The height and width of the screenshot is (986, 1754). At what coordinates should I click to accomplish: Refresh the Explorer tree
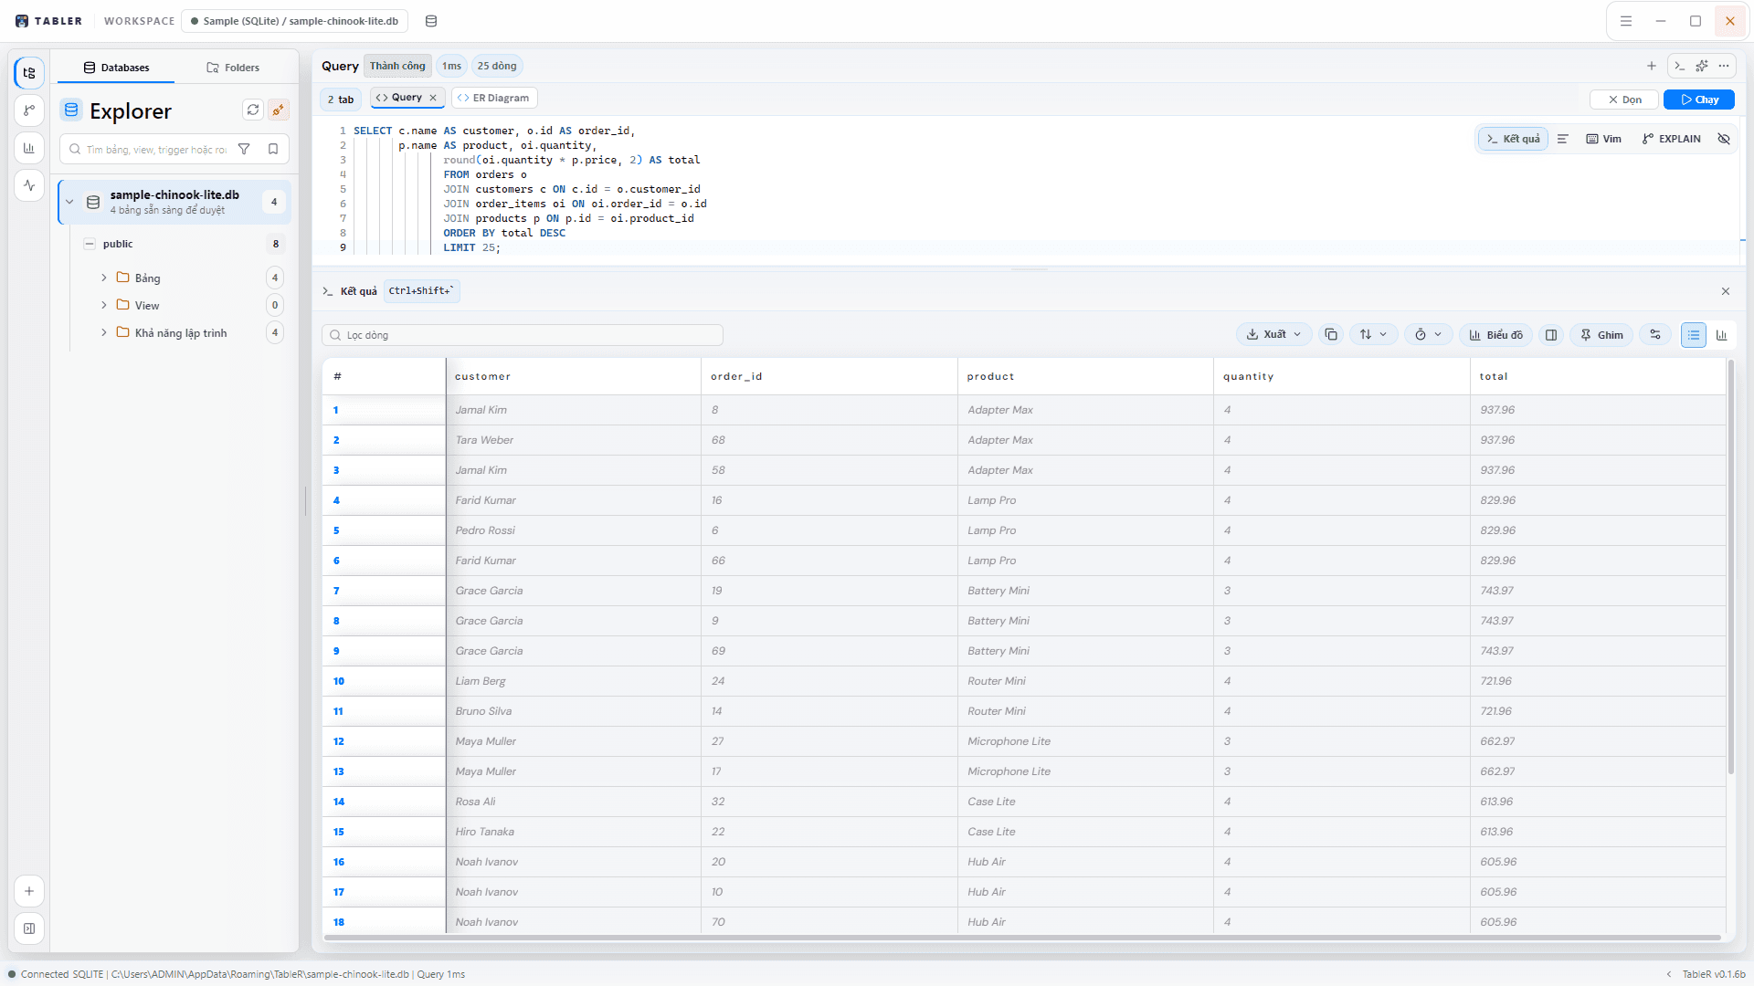pos(253,110)
